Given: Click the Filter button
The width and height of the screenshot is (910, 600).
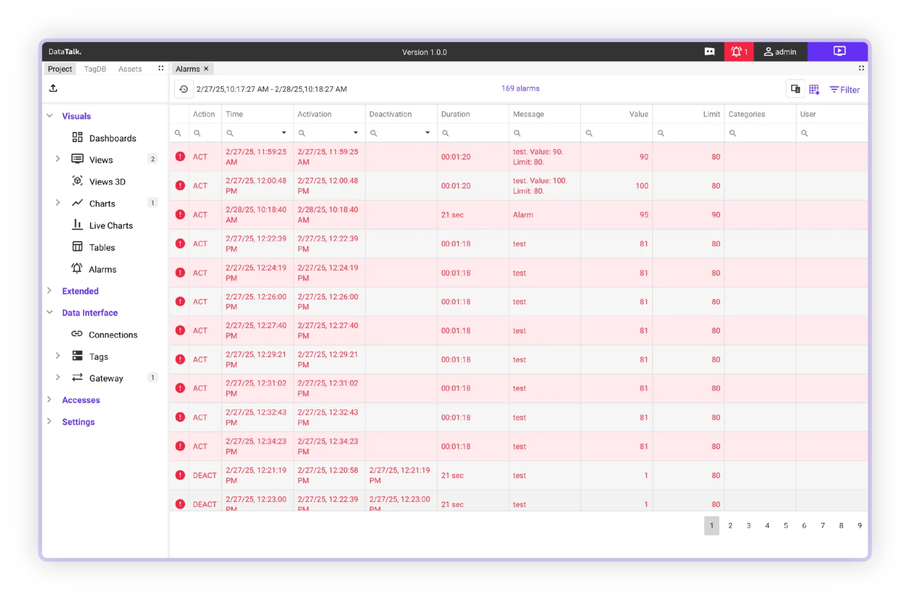Looking at the screenshot, I should 844,89.
